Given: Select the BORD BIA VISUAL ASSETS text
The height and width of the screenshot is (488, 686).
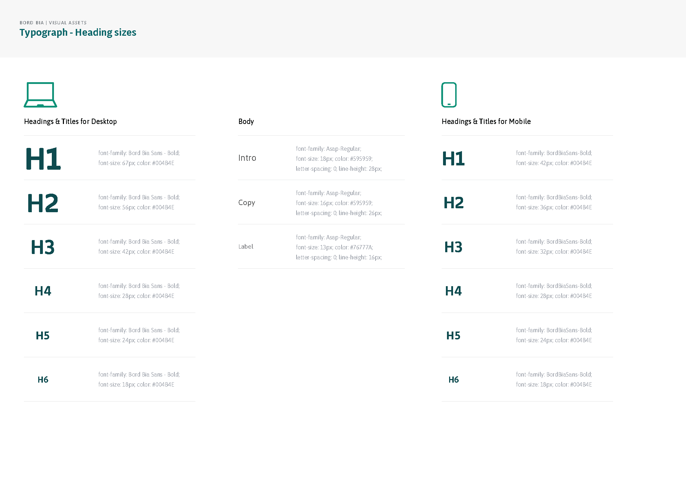Looking at the screenshot, I should point(53,23).
